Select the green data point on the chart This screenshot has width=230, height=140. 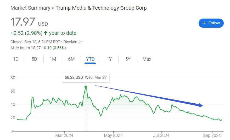pos(86,87)
